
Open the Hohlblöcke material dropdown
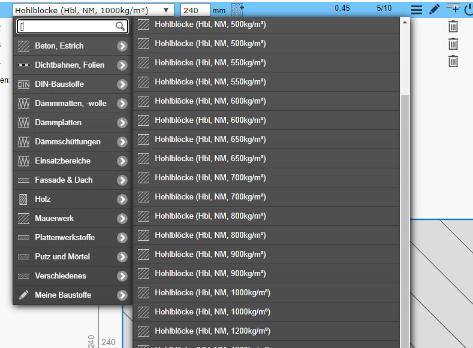(x=93, y=10)
